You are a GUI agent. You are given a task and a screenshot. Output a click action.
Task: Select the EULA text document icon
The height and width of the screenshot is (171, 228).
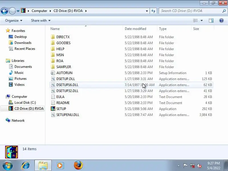(x=53, y=97)
